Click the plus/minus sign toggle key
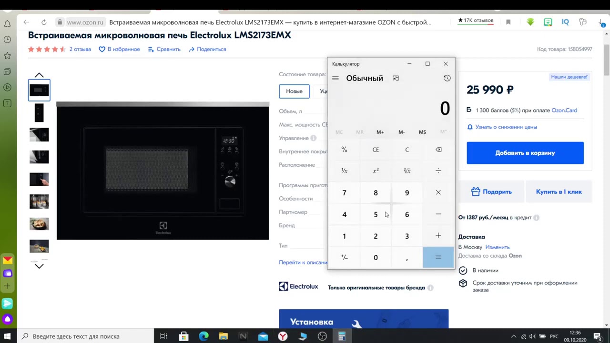This screenshot has width=610, height=343. tap(344, 257)
